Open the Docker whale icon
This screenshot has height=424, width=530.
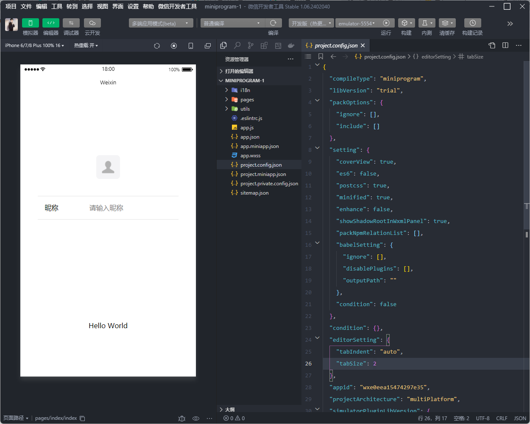291,45
